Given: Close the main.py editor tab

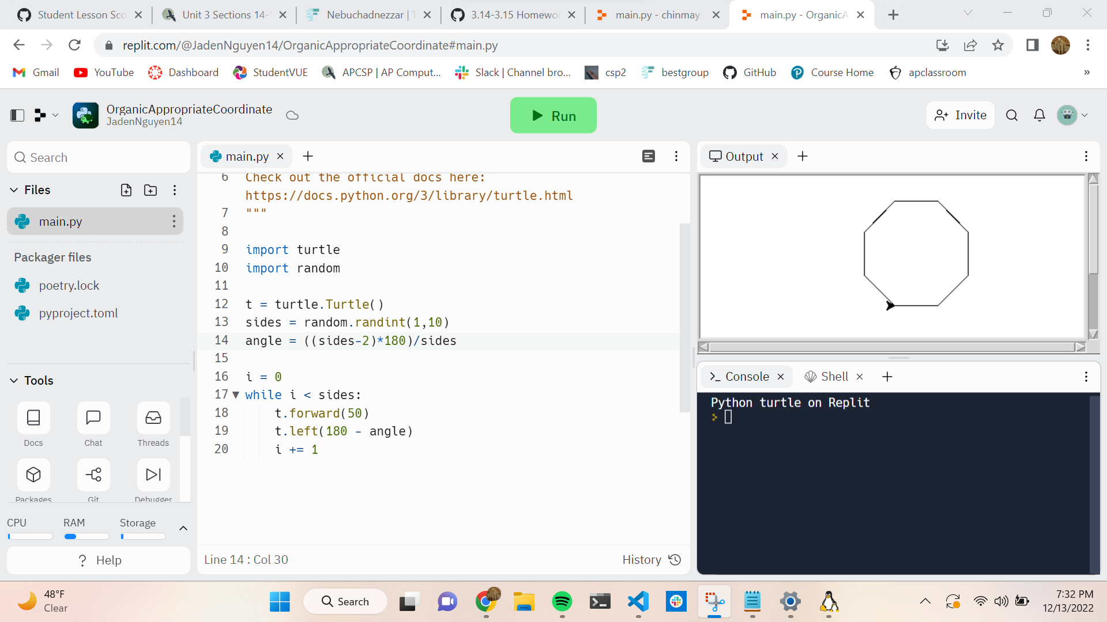Looking at the screenshot, I should (x=280, y=156).
